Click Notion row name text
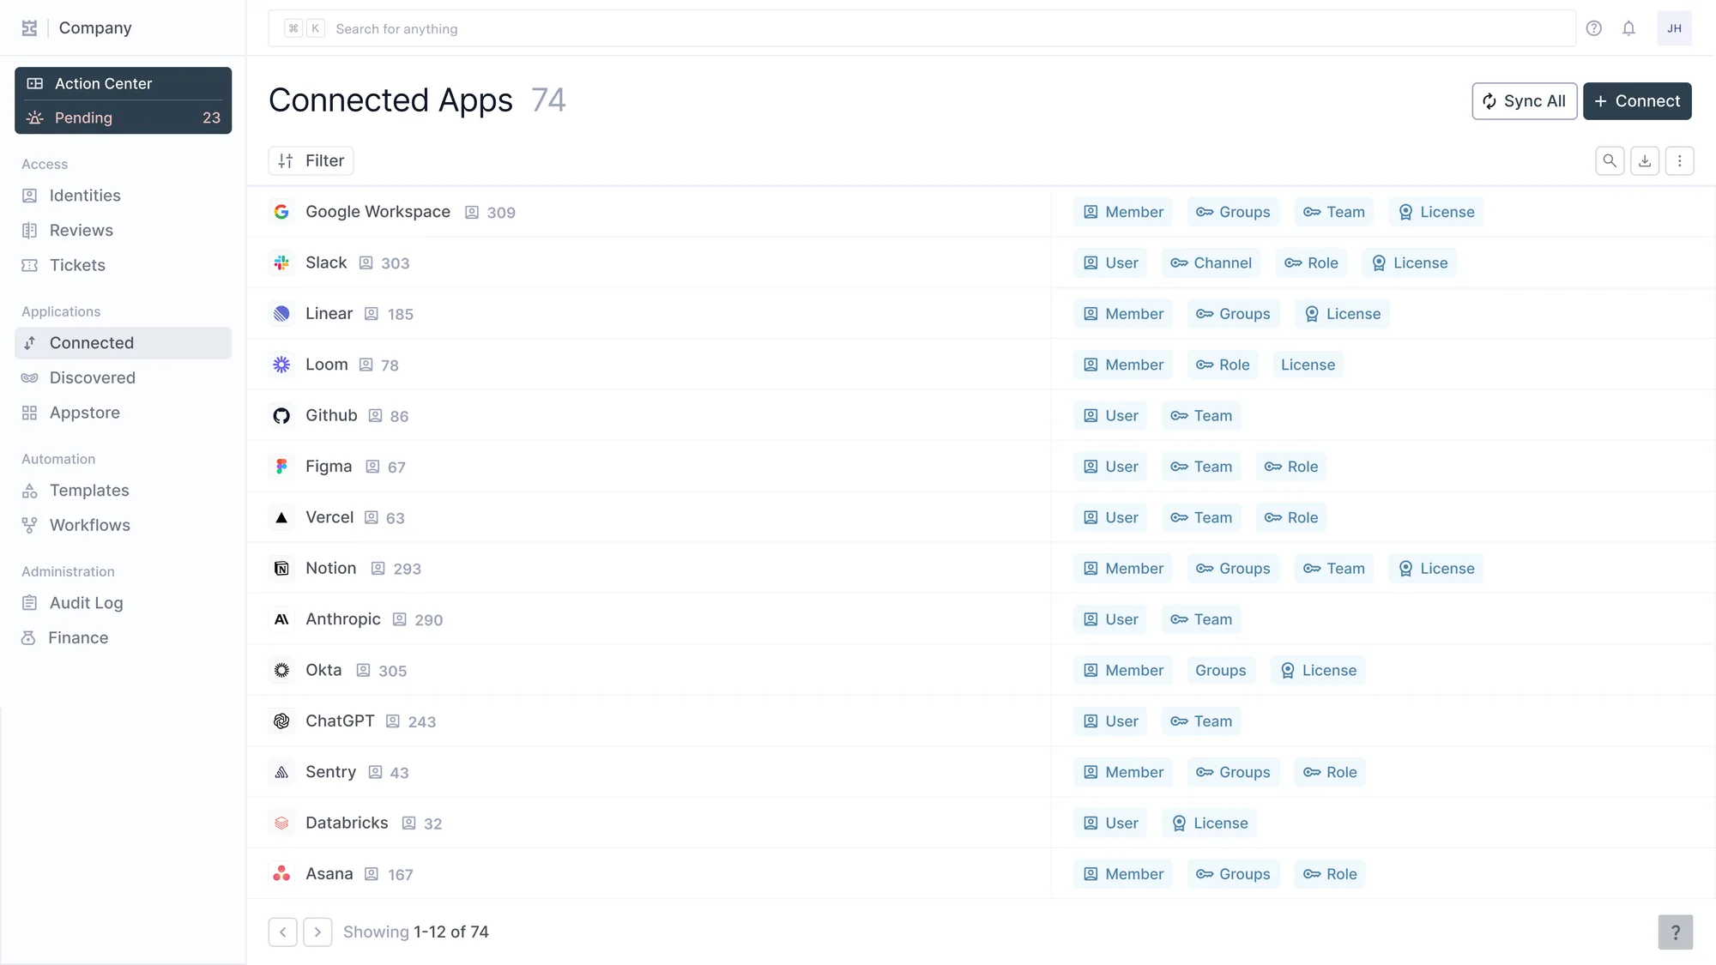Viewport: 1716px width, 965px height. 331,568
